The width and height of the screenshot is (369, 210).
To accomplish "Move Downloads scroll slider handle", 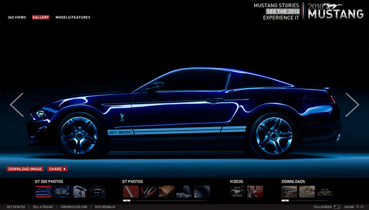I will [285, 201].
